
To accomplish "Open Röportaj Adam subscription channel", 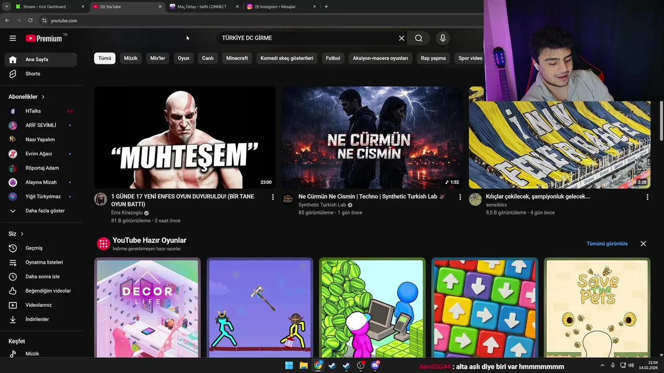I will tap(40, 168).
